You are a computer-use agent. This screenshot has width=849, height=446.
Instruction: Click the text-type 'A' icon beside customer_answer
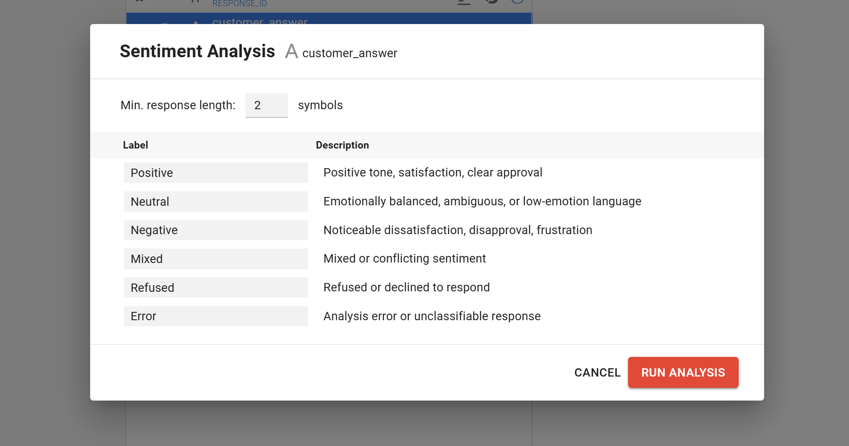[x=291, y=52]
